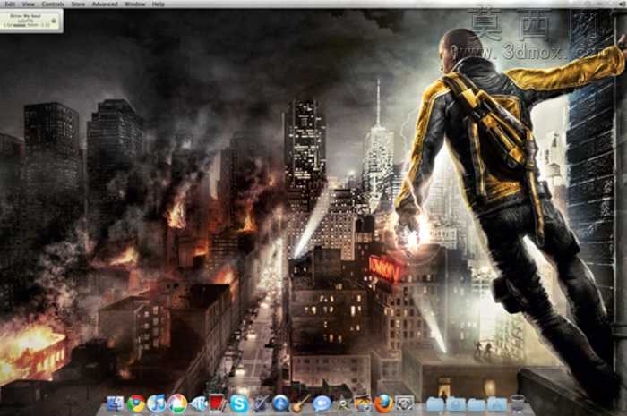Launch Google Chrome from the Dock
The image size is (627, 416).
click(x=136, y=403)
